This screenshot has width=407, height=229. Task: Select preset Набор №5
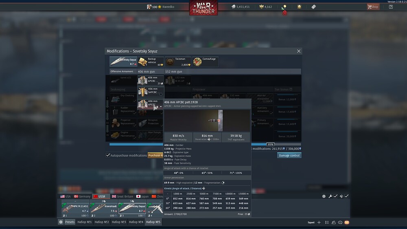[x=153, y=222]
